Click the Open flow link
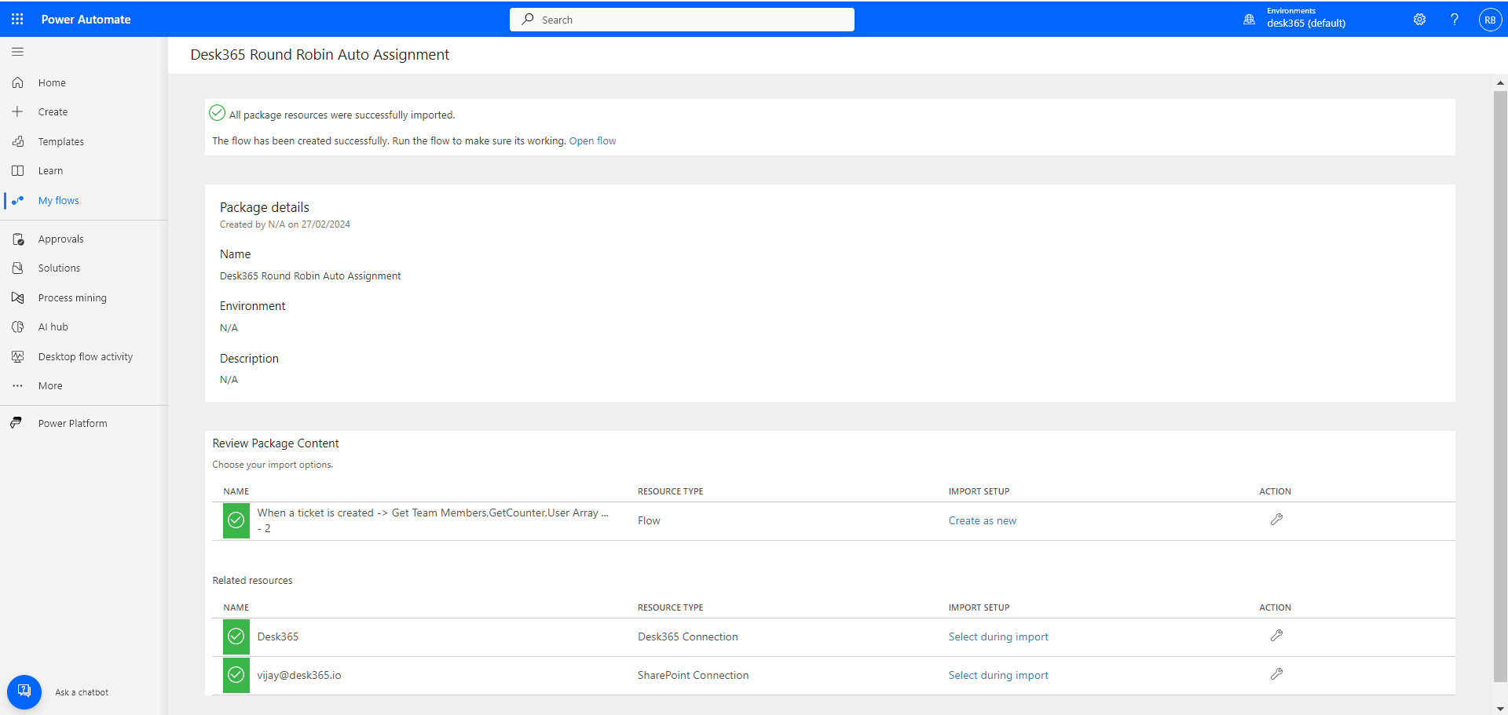1508x715 pixels. 593,140
